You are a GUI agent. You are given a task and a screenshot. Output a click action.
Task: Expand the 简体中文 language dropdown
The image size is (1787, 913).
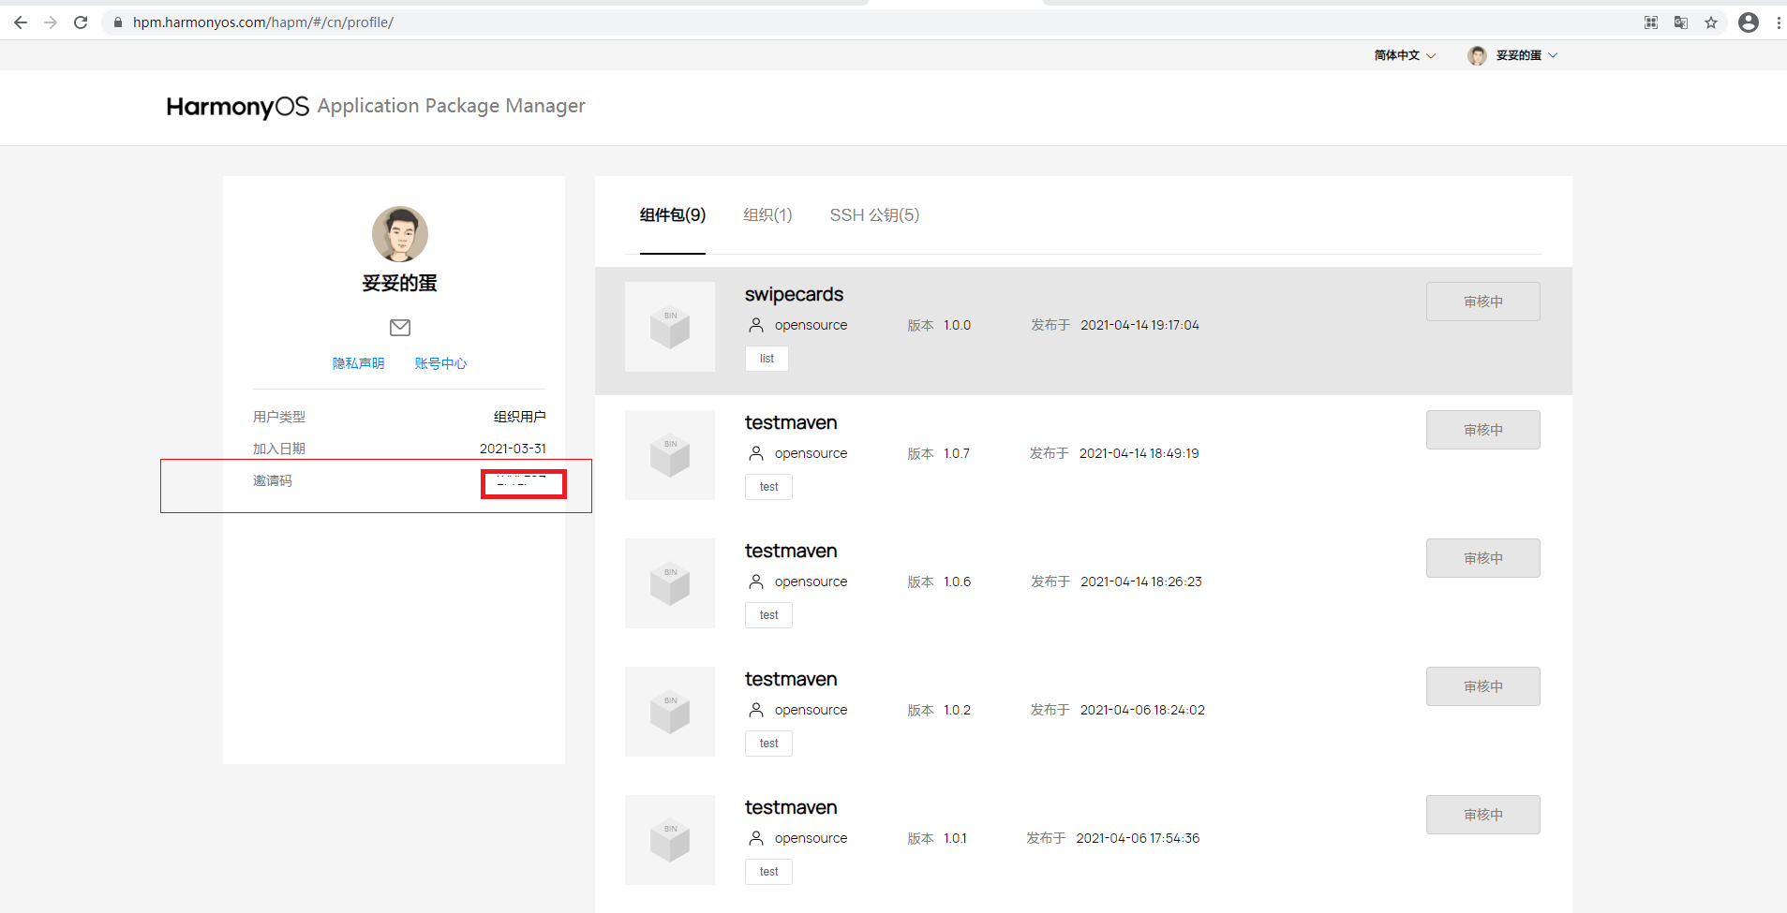[1405, 55]
